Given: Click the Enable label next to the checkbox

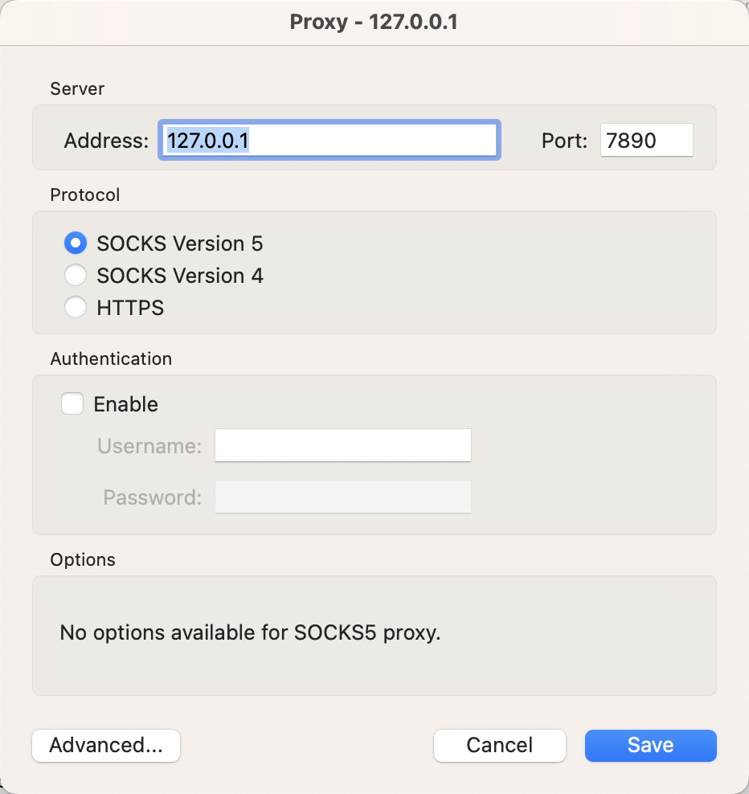Looking at the screenshot, I should click(x=127, y=404).
